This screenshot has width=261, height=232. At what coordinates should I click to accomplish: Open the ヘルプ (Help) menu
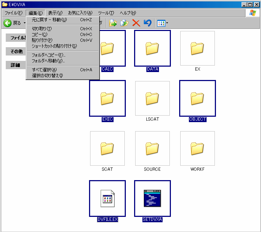[x=128, y=13]
